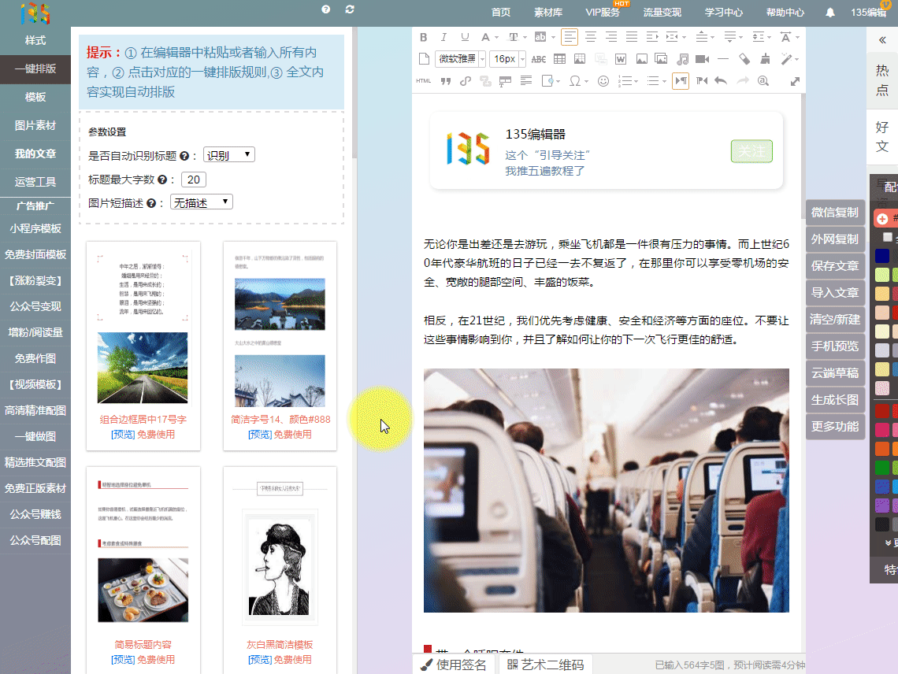Enable the left-to-right paragraph direction toggle

click(680, 80)
